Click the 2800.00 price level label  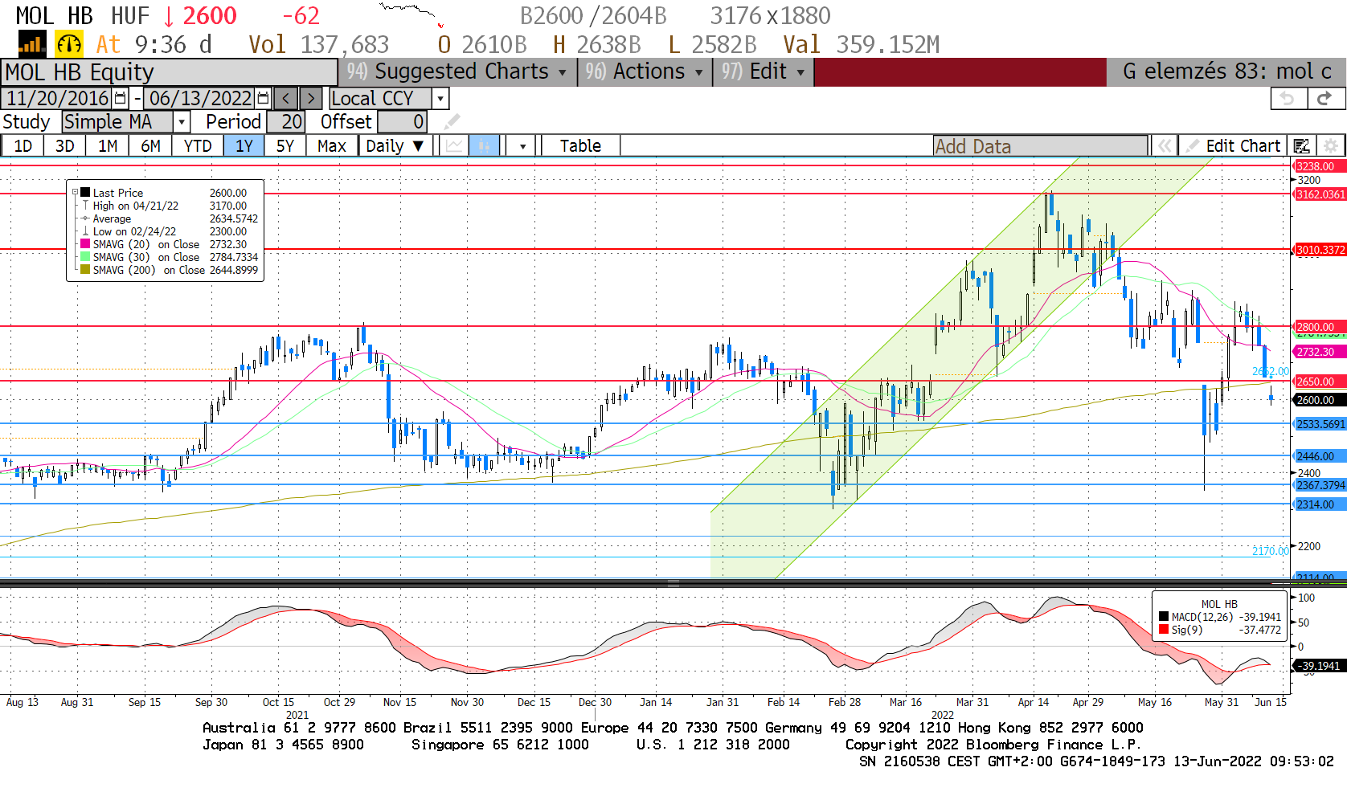(1318, 327)
